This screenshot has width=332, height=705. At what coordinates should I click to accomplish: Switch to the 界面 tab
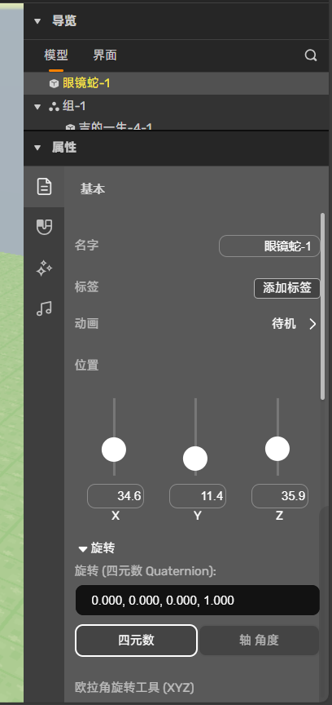[x=105, y=55]
